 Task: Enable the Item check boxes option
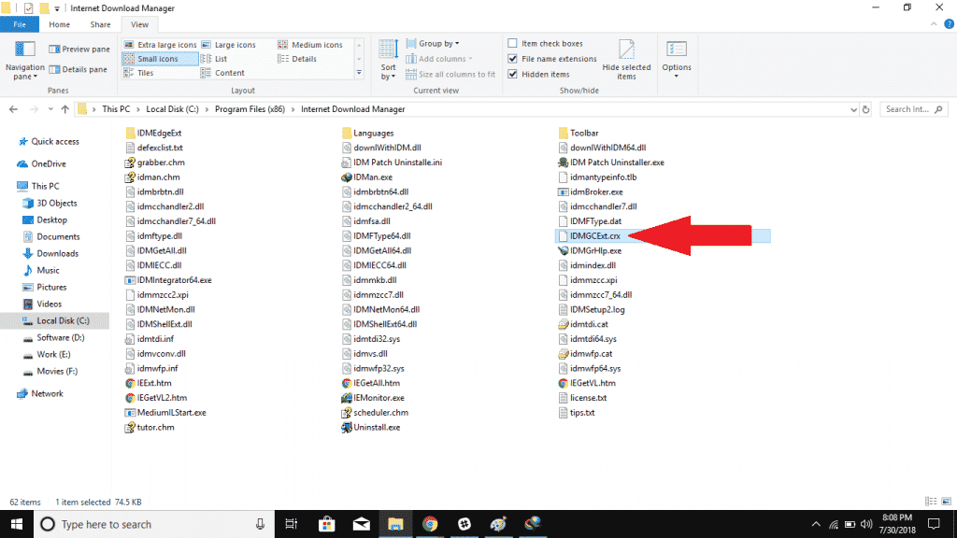coord(512,43)
